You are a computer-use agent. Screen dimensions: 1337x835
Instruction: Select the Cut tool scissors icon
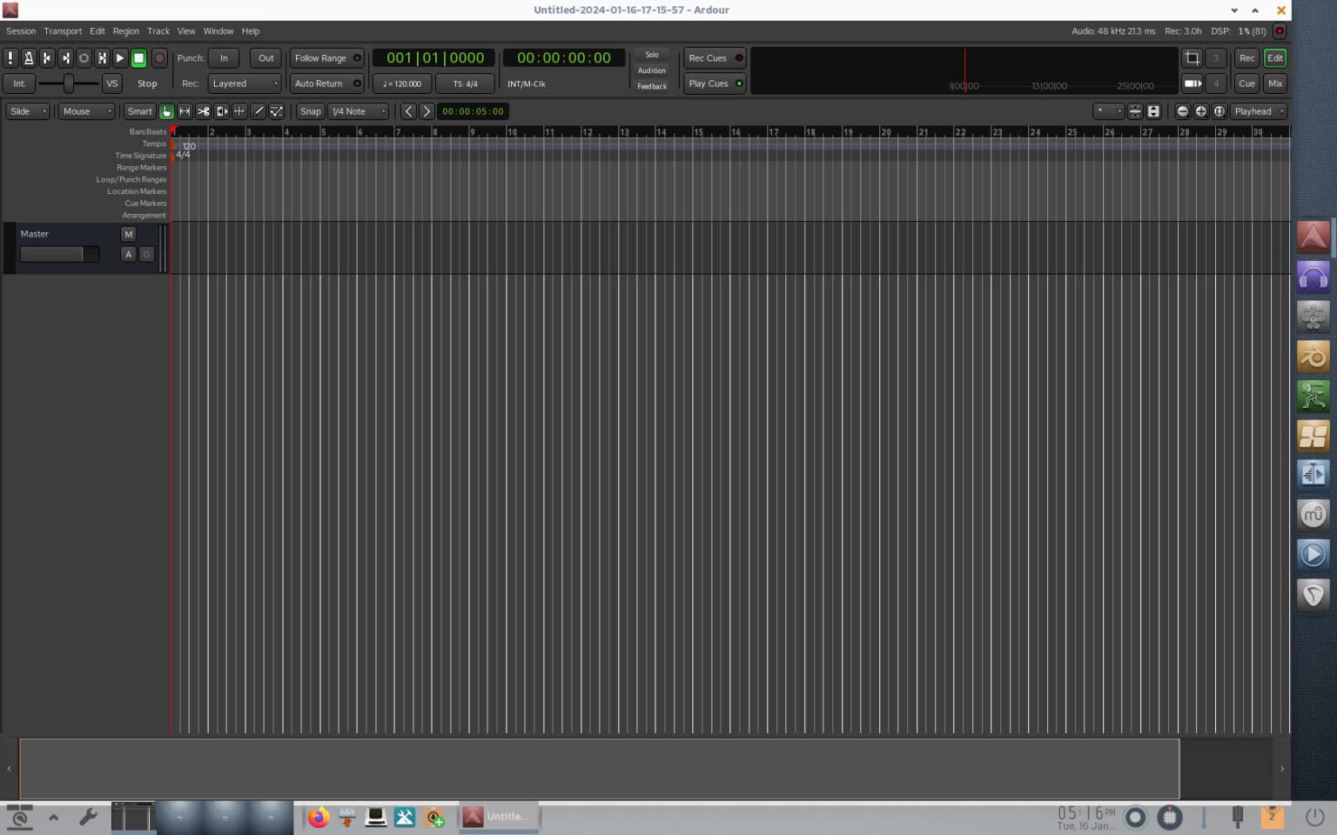[204, 111]
